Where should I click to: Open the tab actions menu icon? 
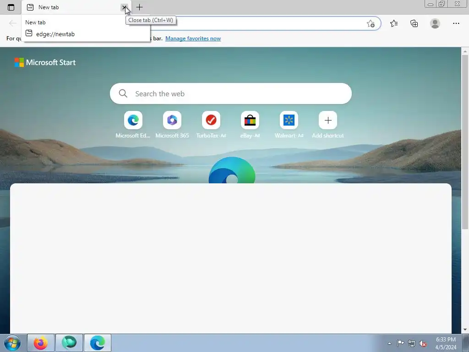click(11, 7)
